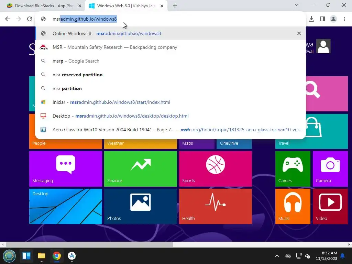352x264 pixels.
Task: Open File Explorer from taskbar
Action: (x=42, y=256)
